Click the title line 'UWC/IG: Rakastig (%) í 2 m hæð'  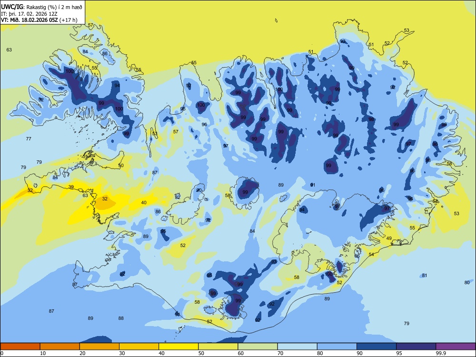(x=41, y=7)
